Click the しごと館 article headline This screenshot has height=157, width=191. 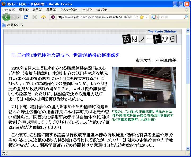[x=65, y=55]
